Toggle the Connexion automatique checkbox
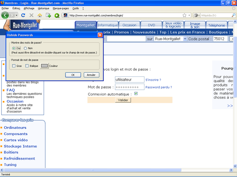The image size is (237, 177). pos(136,93)
